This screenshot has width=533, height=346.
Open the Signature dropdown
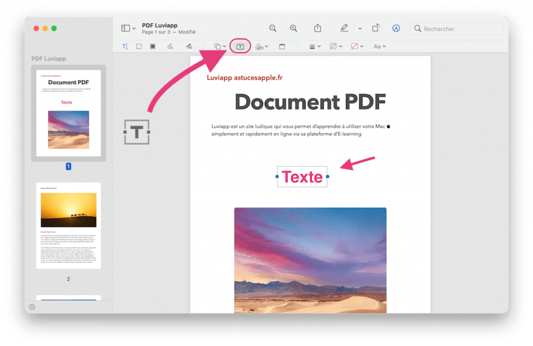click(x=261, y=46)
